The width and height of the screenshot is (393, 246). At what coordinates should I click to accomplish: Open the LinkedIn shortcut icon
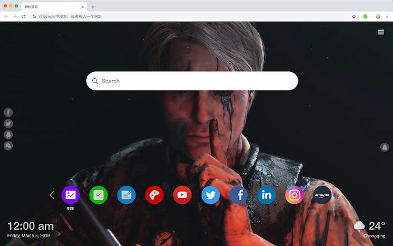click(266, 195)
